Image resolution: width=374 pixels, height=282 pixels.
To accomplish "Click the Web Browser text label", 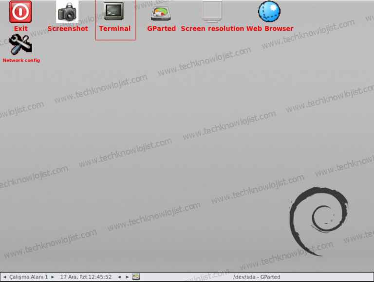I will click(270, 29).
